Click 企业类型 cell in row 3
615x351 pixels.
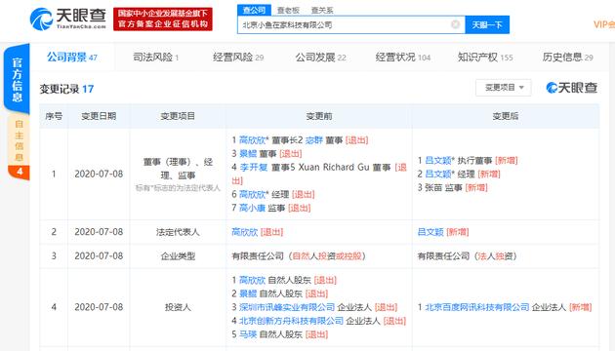click(x=178, y=255)
